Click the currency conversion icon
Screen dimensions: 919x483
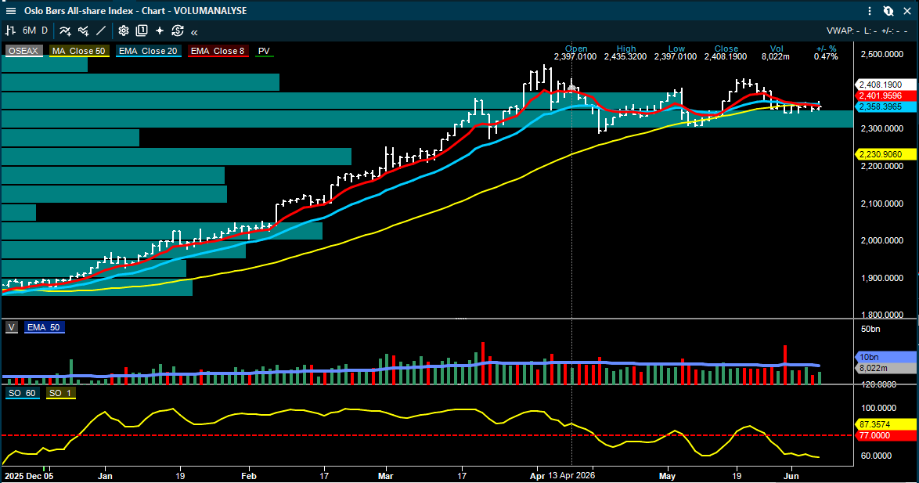point(178,31)
